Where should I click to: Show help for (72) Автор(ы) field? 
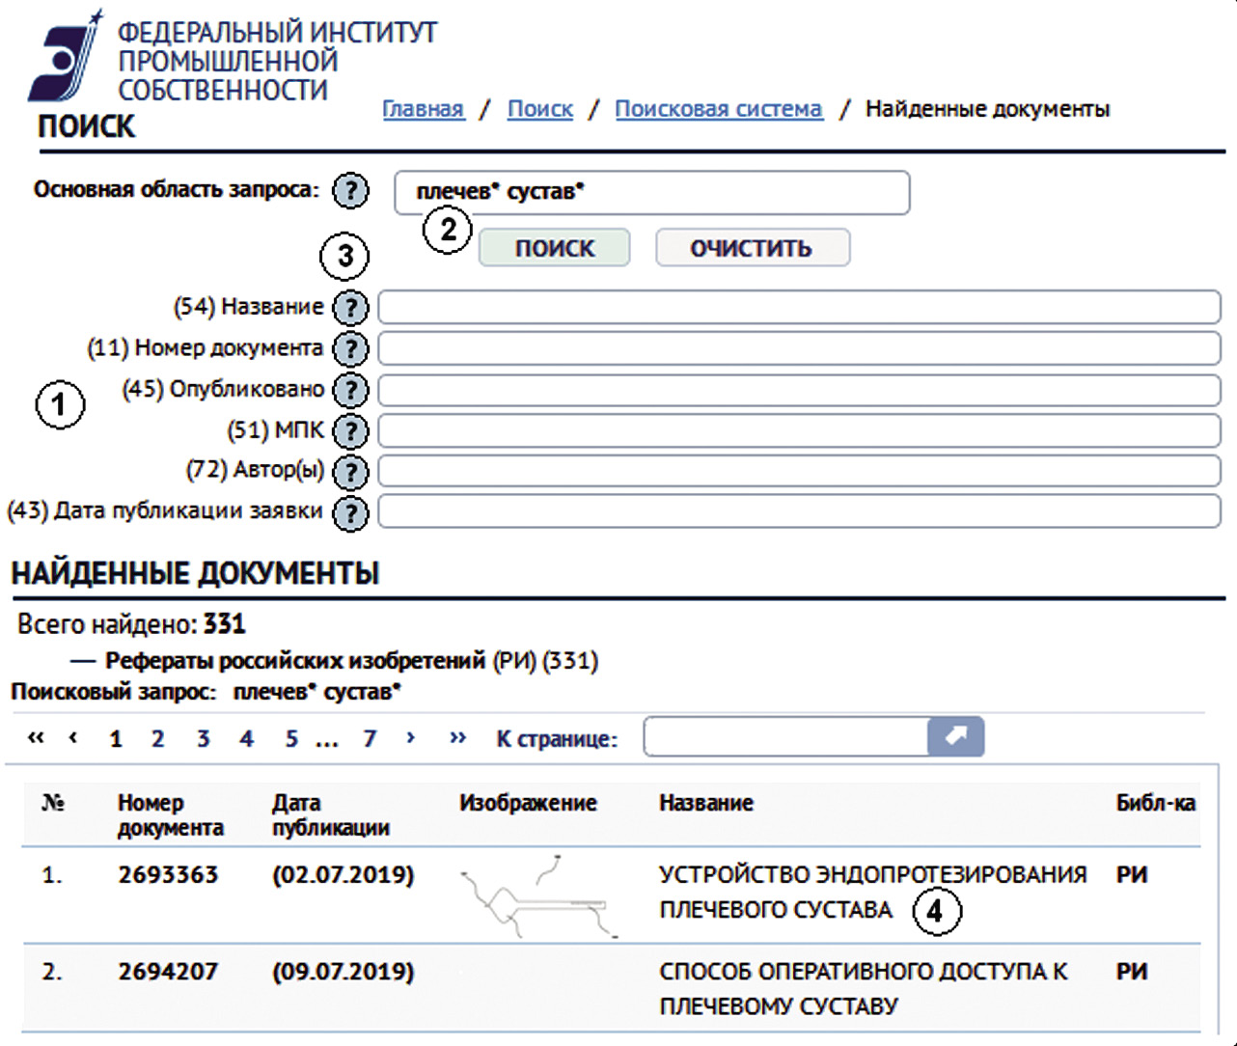coord(350,471)
